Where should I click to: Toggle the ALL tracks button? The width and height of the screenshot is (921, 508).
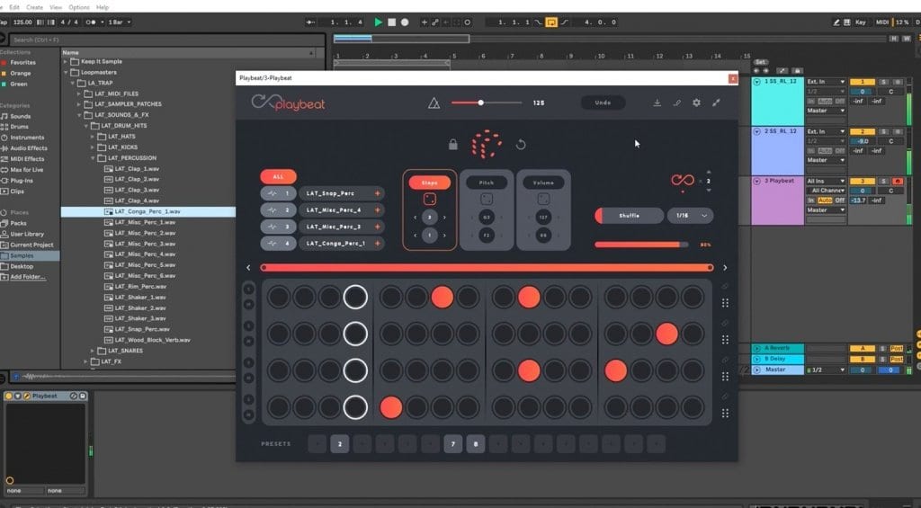pos(279,177)
